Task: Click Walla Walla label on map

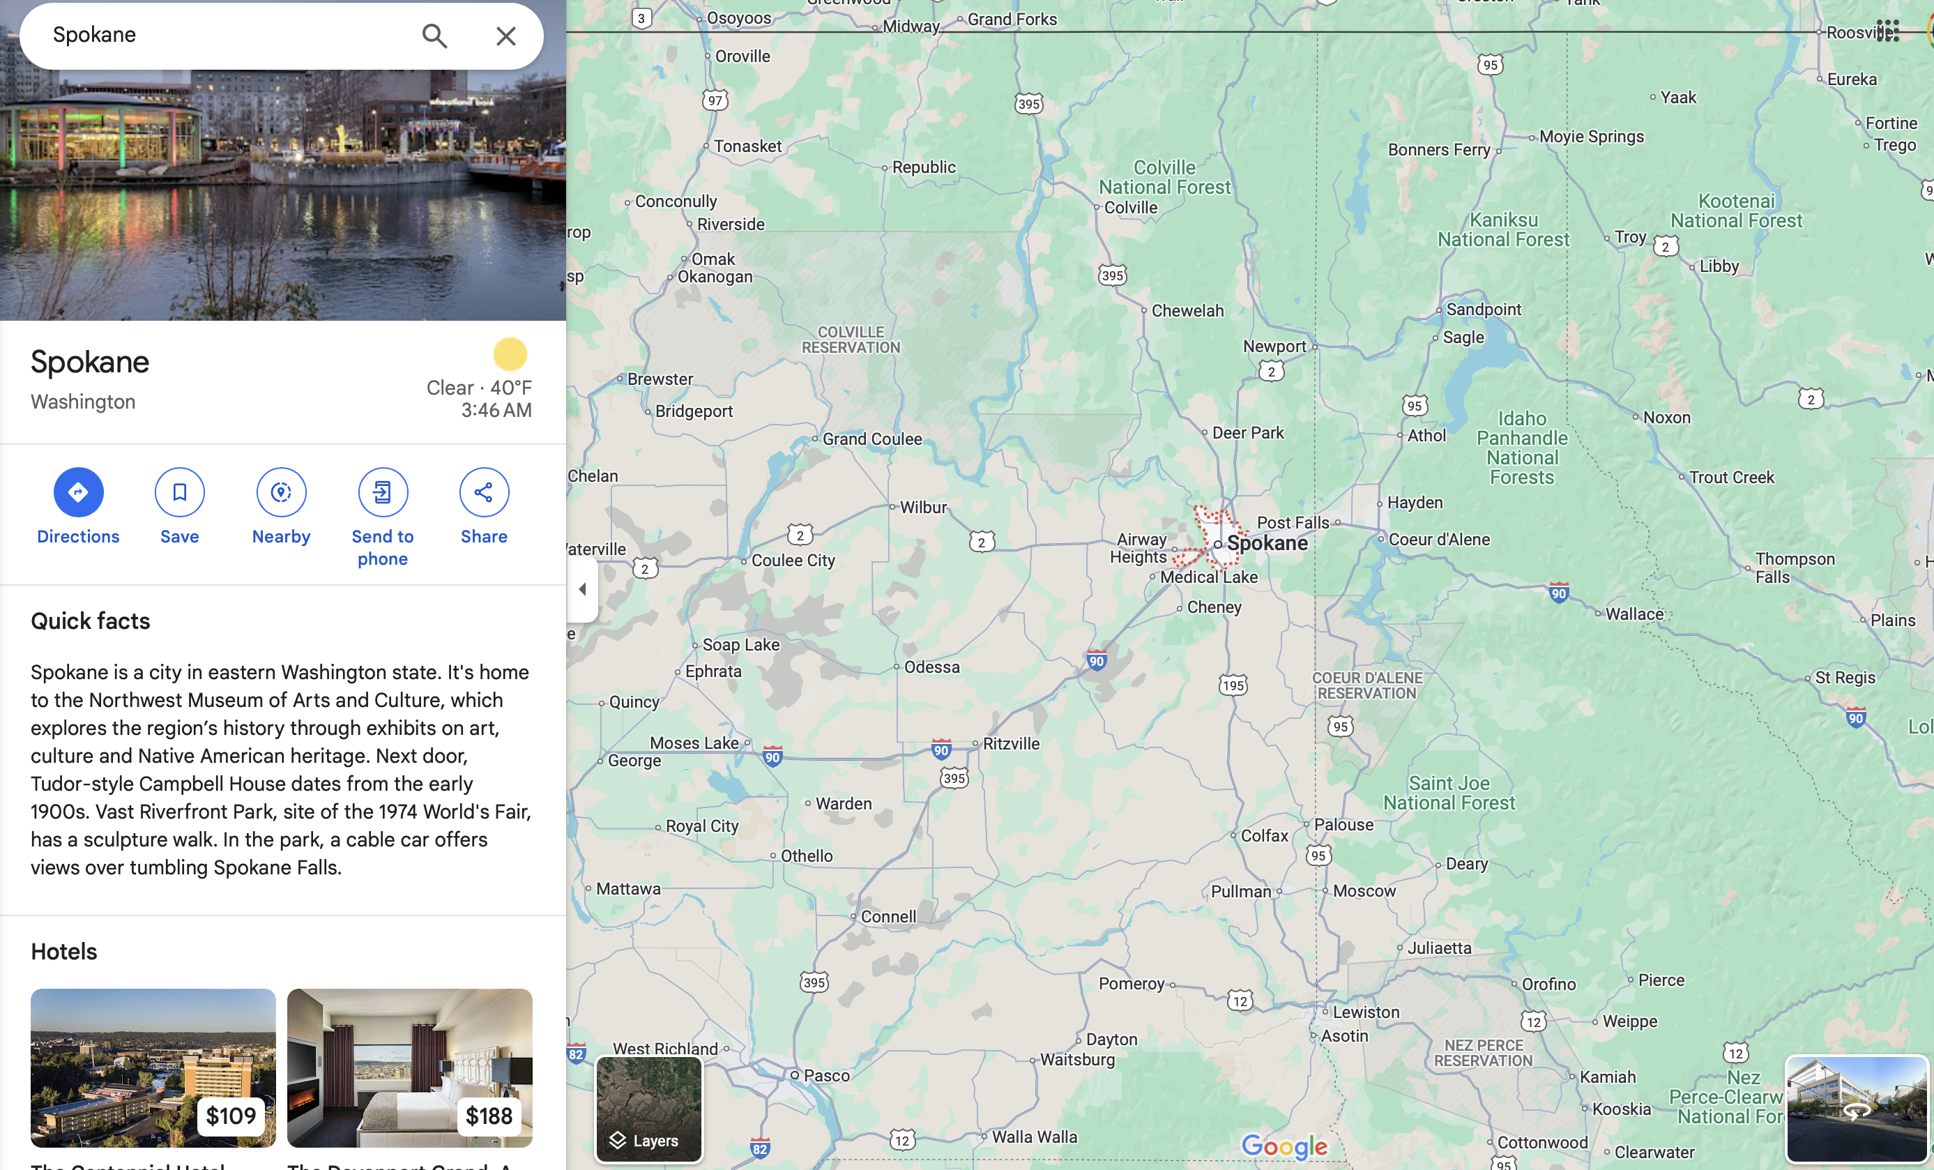Action: [1034, 1137]
